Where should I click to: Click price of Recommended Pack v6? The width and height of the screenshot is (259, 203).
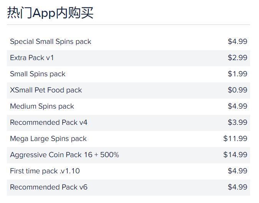point(237,187)
